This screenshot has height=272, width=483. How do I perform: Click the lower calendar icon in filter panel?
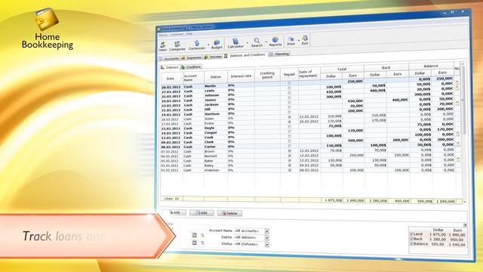pyautogui.click(x=194, y=243)
